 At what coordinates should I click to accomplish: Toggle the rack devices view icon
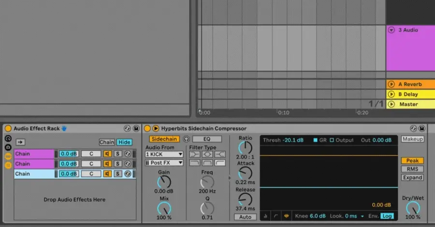click(8, 165)
